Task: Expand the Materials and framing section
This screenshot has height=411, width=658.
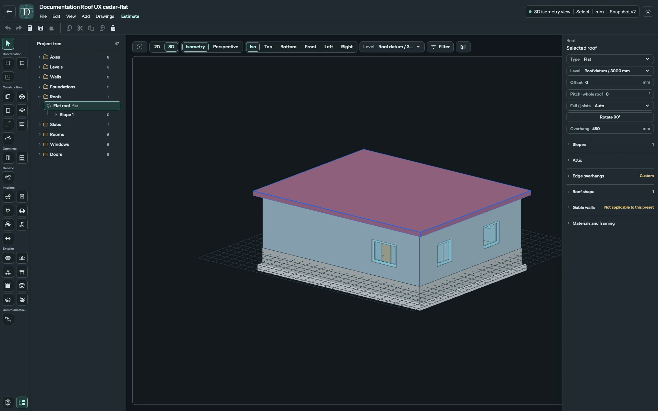Action: click(610, 223)
